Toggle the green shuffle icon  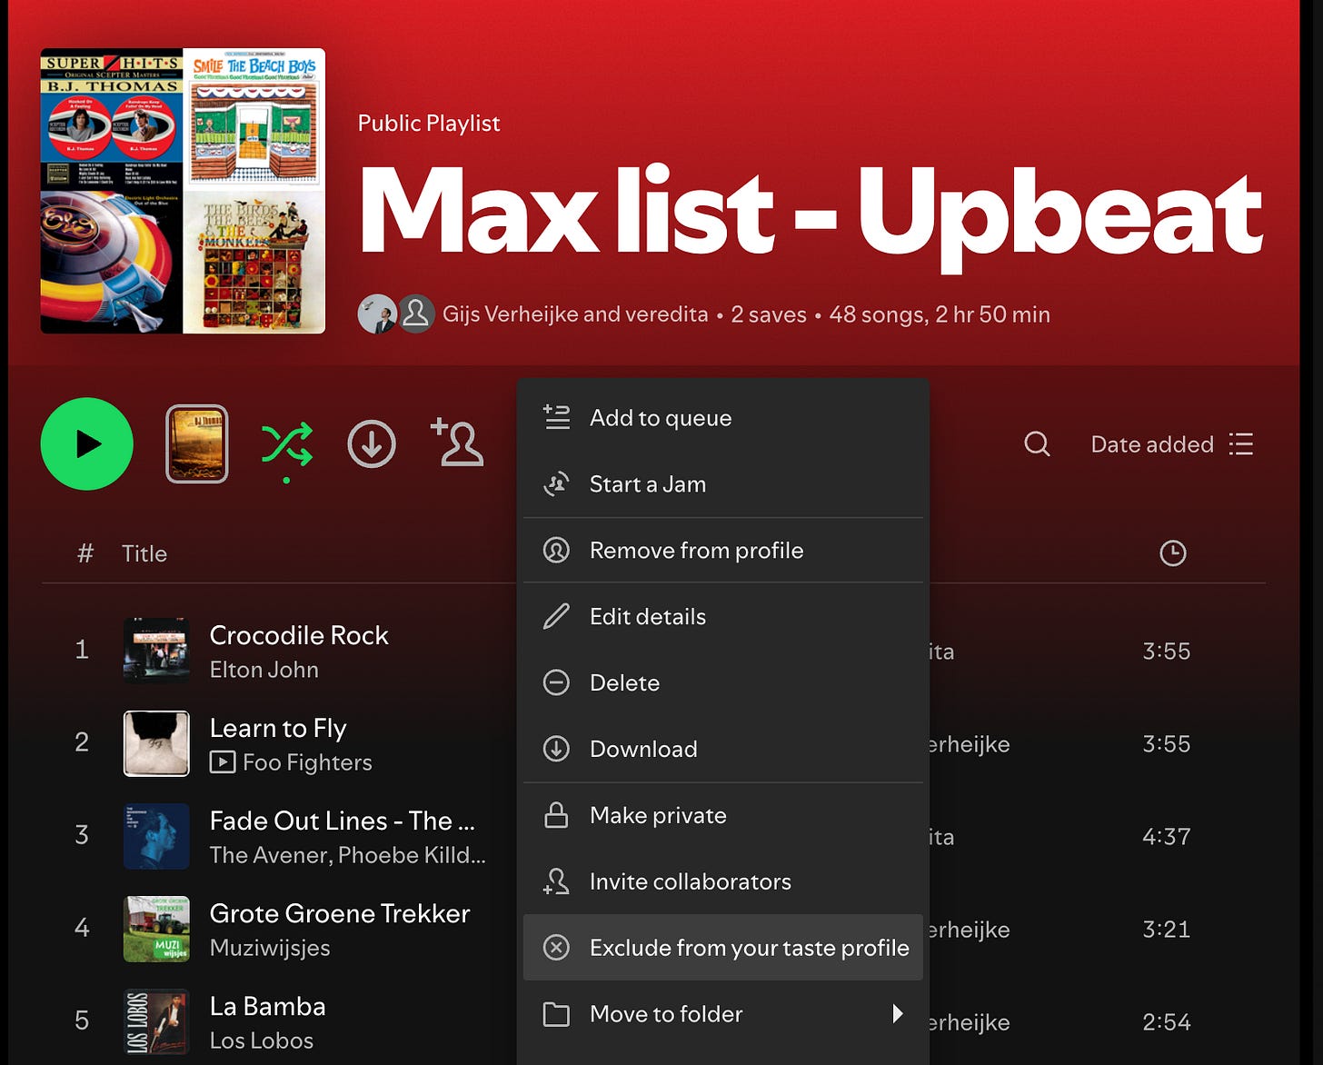[x=287, y=444]
